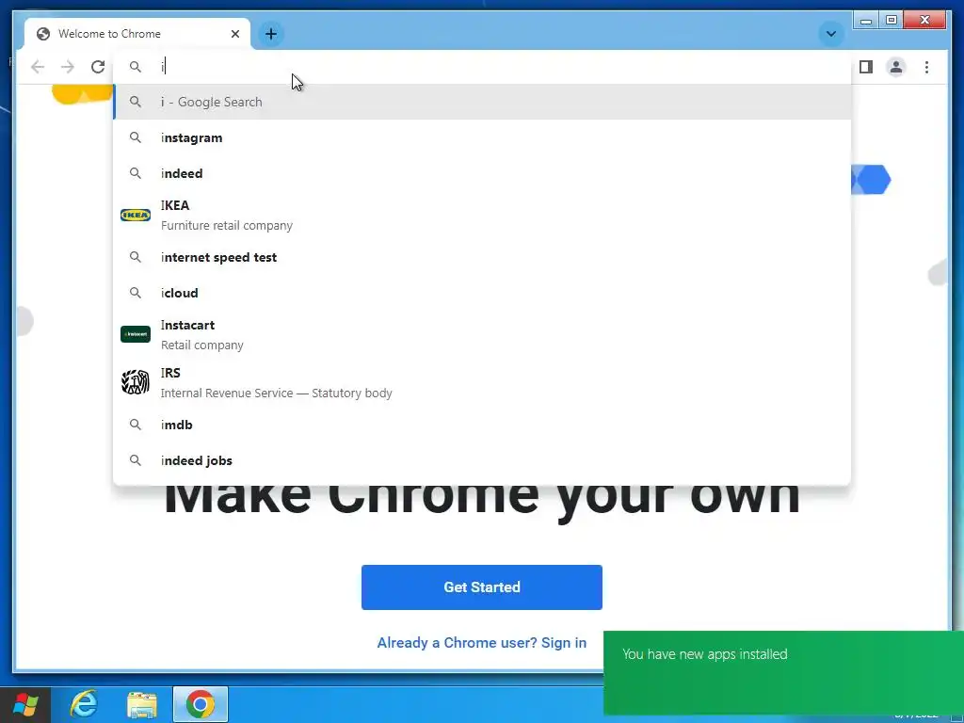964x723 pixels.
Task: Click the forward navigation arrow
Action: click(68, 67)
